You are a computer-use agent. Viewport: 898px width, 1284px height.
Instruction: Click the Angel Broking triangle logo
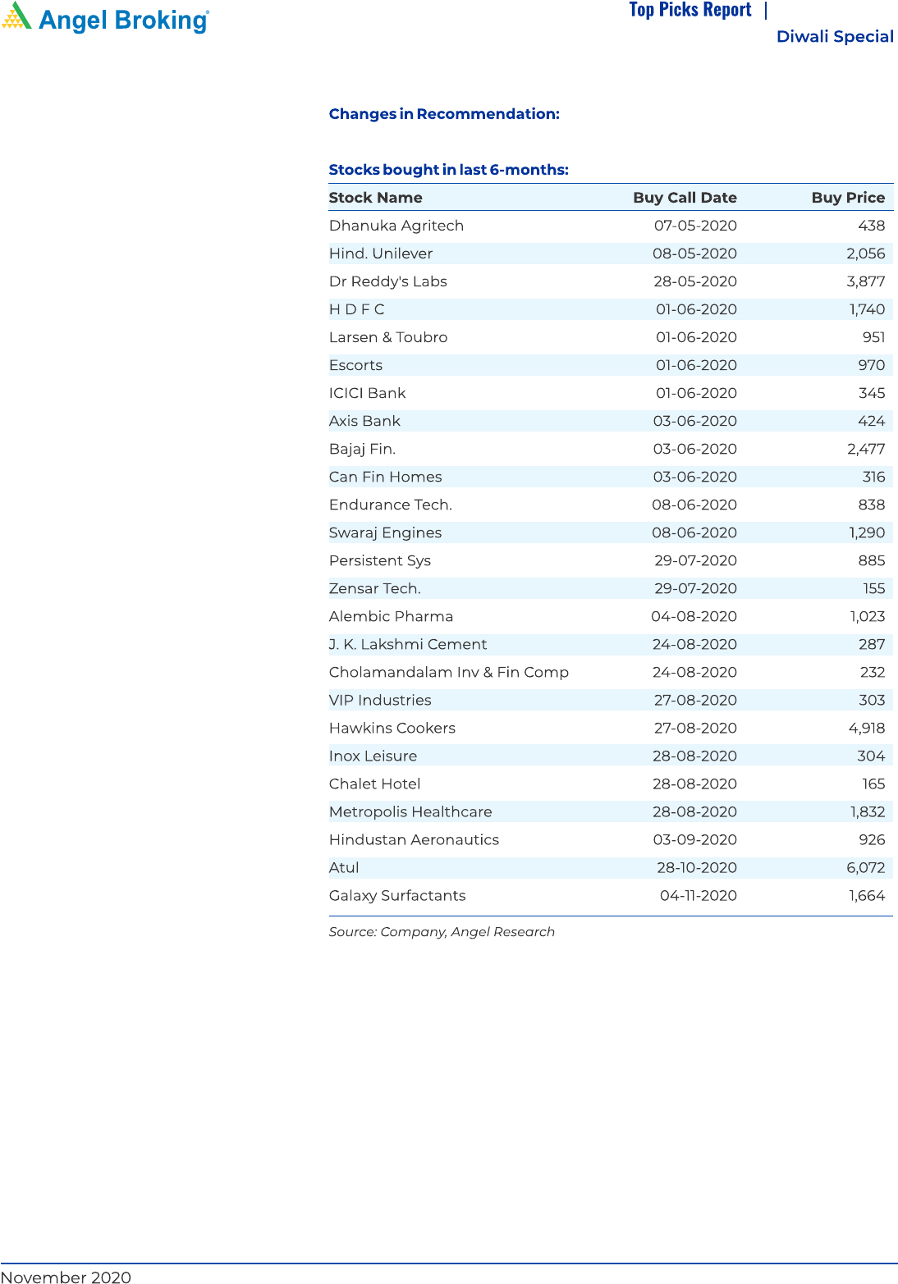pos(16,16)
